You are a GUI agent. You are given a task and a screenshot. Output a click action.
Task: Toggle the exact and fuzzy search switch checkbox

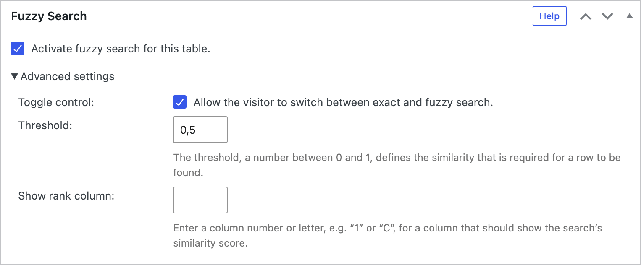pyautogui.click(x=180, y=102)
